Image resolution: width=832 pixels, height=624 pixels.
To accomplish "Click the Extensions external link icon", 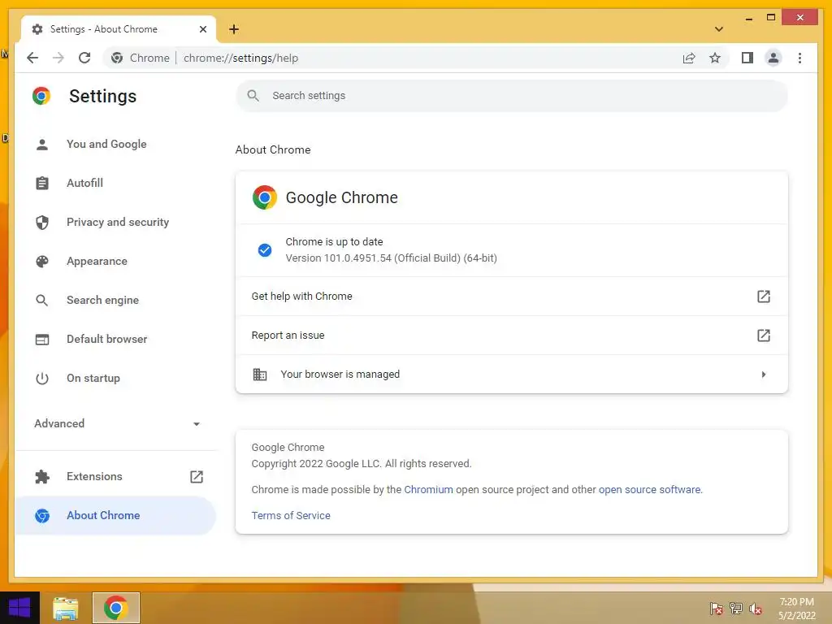I will tap(197, 476).
